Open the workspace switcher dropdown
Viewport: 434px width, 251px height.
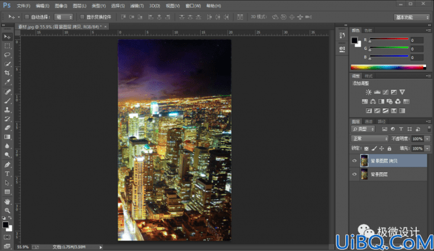coord(412,17)
